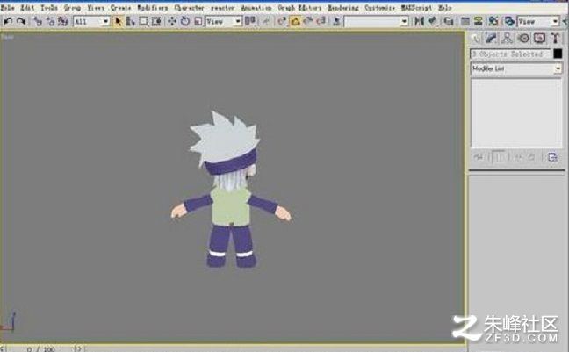
Task: Open Edit Named Selection Sets
Action: tap(336, 21)
